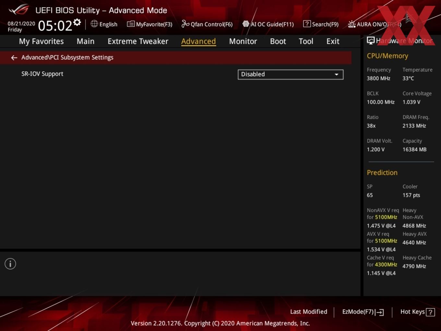Open Search(F9) tool
The width and height of the screenshot is (441, 331).
[x=321, y=24]
